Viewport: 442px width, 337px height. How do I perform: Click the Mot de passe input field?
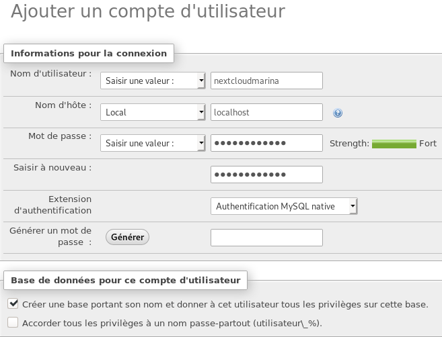click(266, 144)
